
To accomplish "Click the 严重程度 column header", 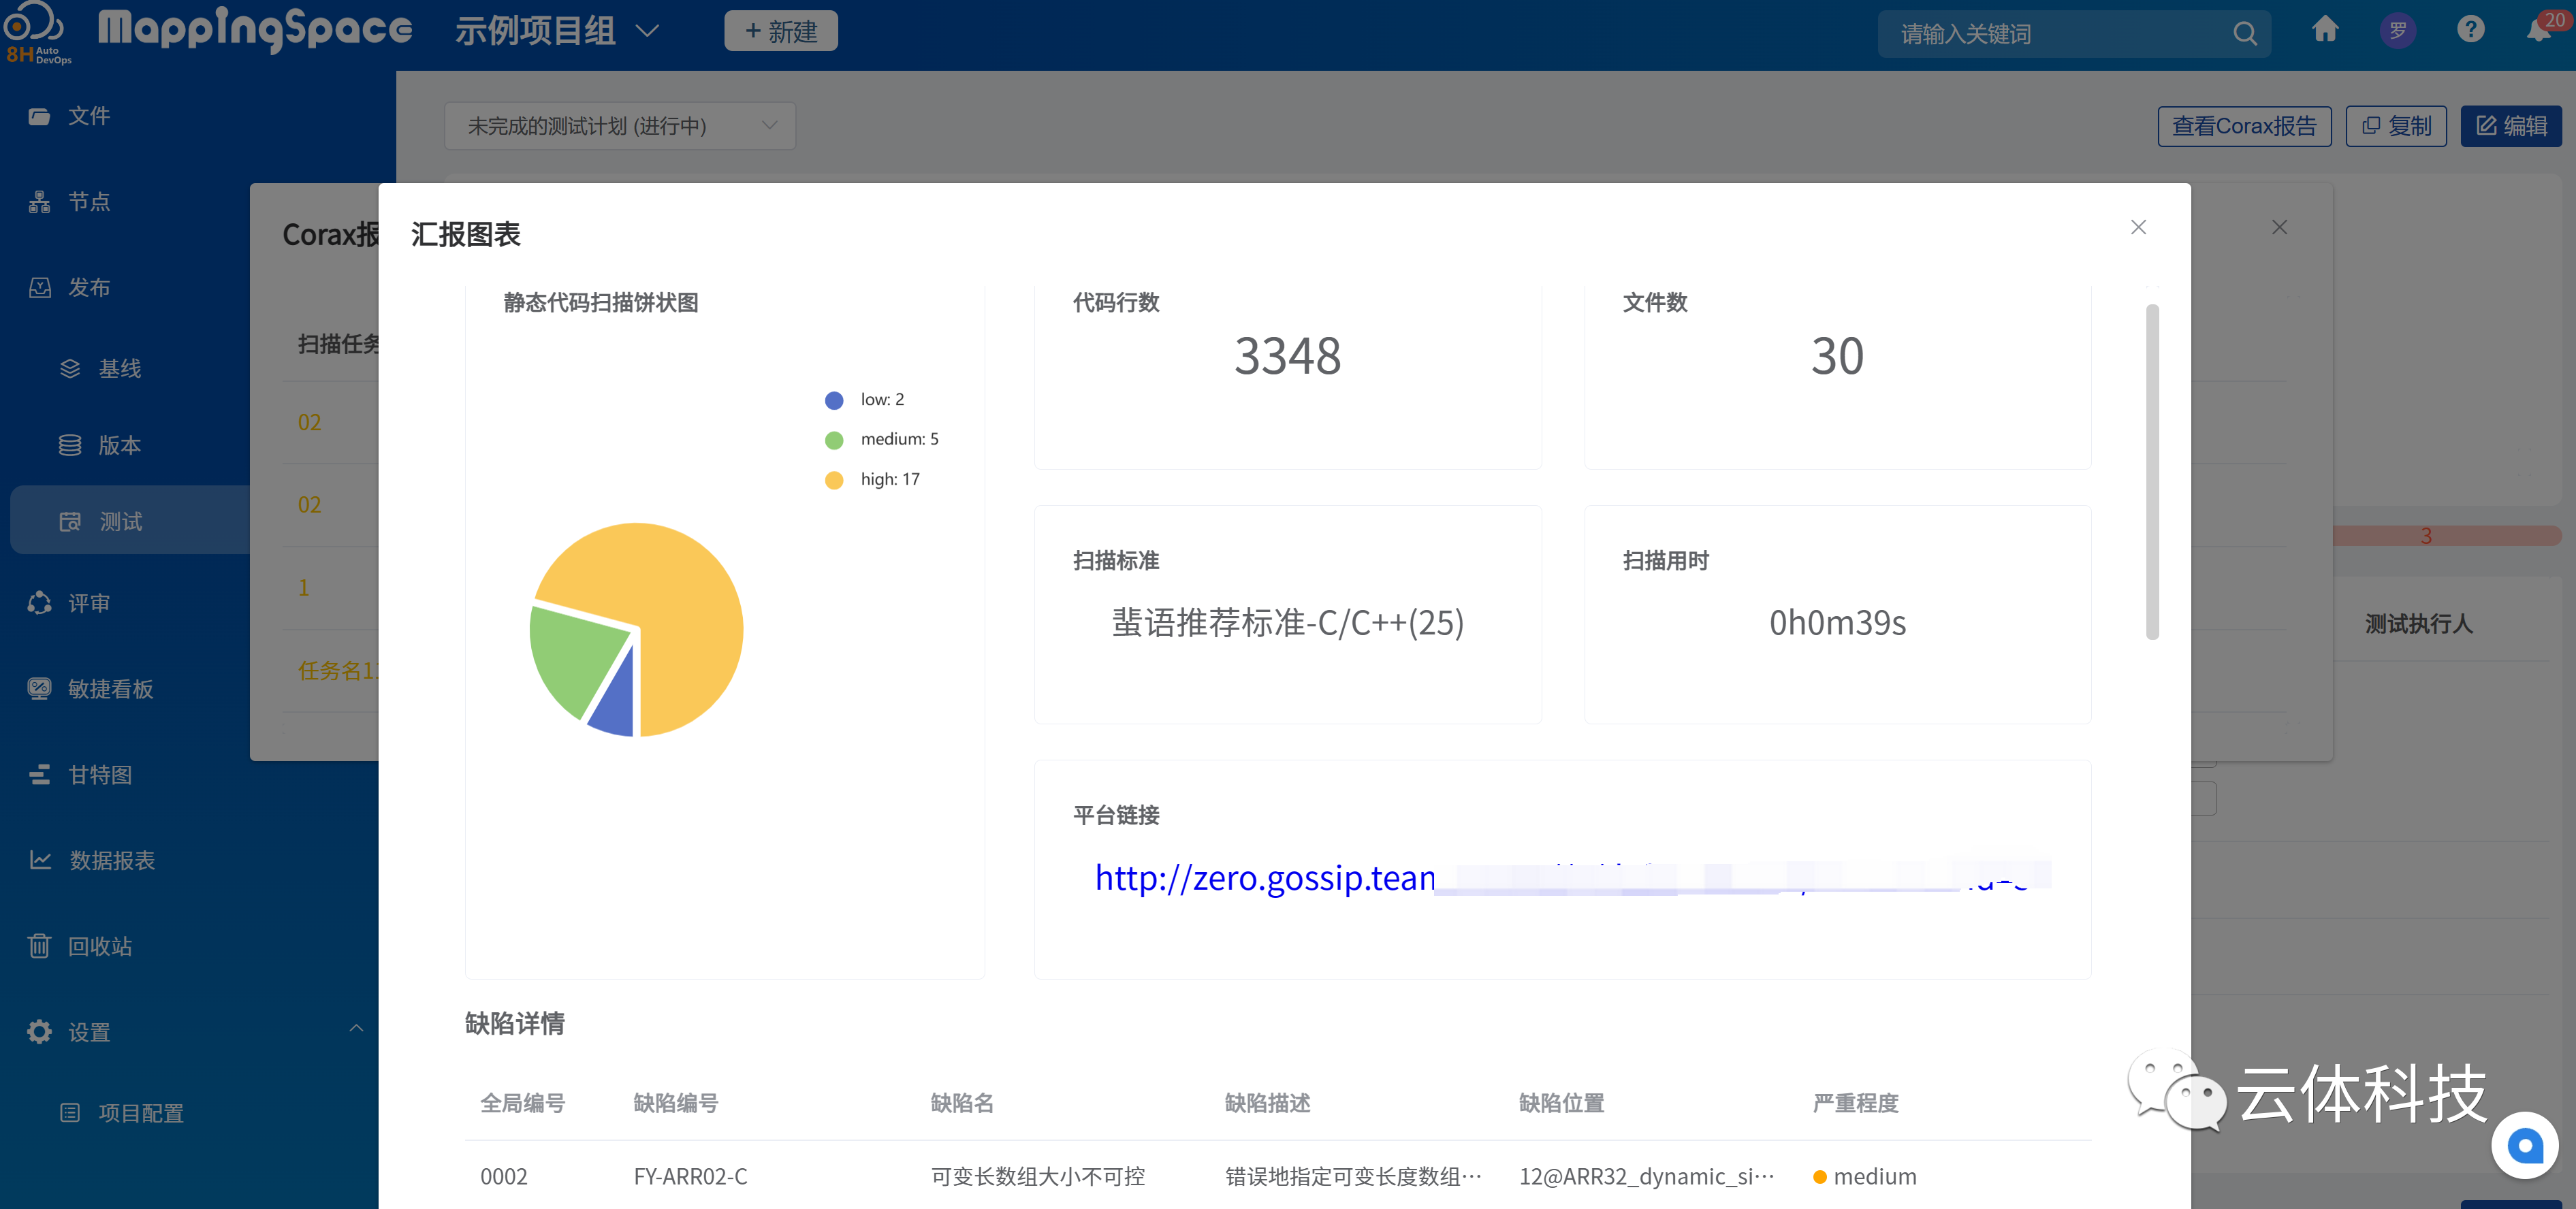I will 1855,1103.
